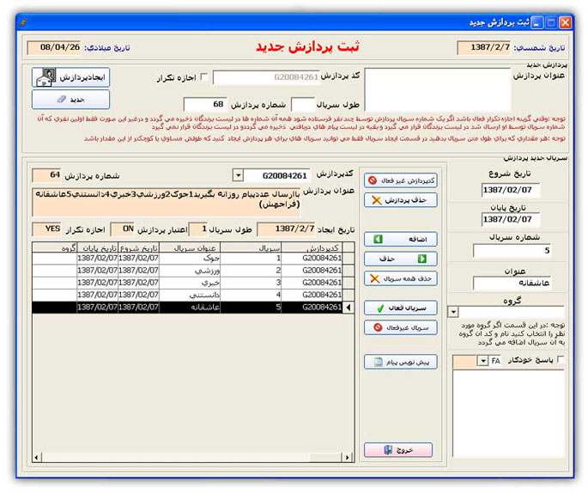Tick the top اجازه تکرار checkbox
The image size is (588, 494).
[204, 76]
